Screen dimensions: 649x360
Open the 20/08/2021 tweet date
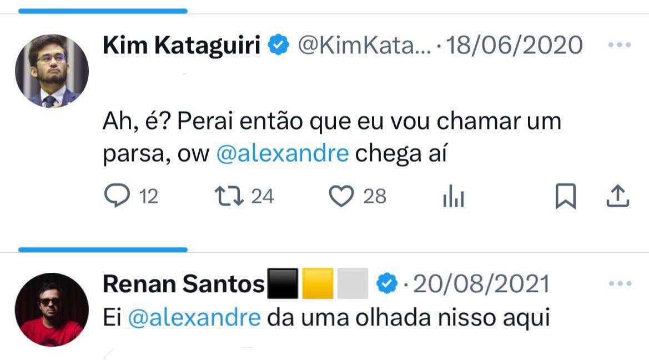click(x=481, y=284)
